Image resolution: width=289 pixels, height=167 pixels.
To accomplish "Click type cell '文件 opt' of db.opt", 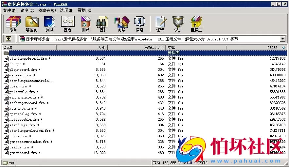I will pos(175,64).
